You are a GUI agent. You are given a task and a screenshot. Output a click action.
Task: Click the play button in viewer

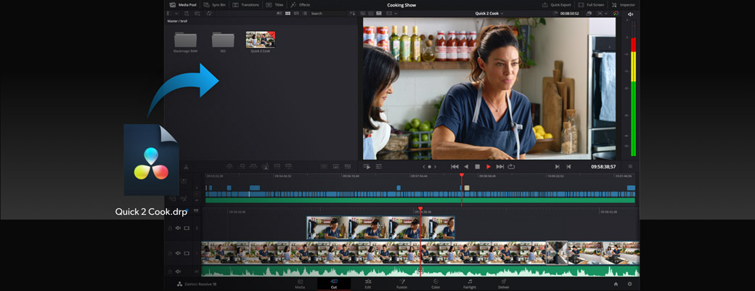coord(489,166)
